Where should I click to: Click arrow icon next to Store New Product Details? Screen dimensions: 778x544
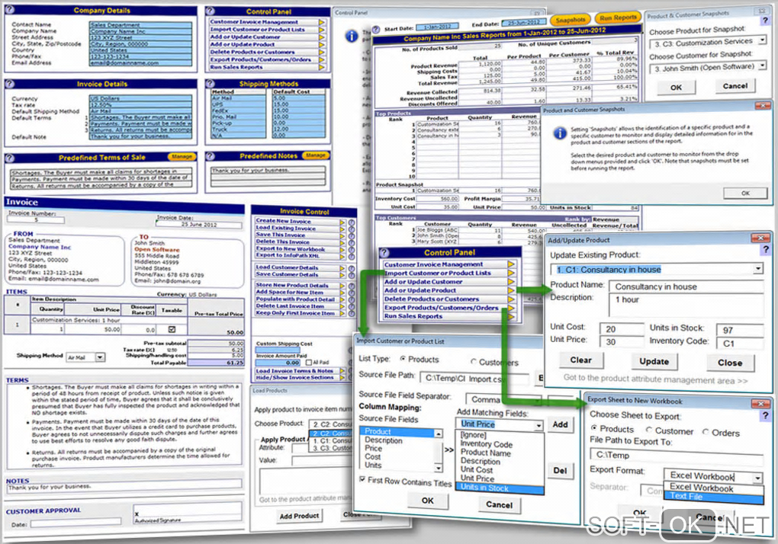pos(342,286)
